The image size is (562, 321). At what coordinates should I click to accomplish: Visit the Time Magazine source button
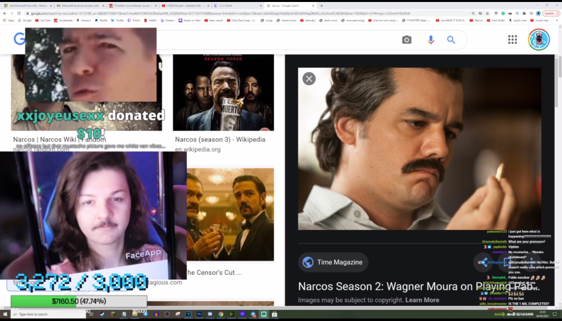(333, 262)
